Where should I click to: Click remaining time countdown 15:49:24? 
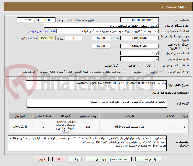pos(47,38)
